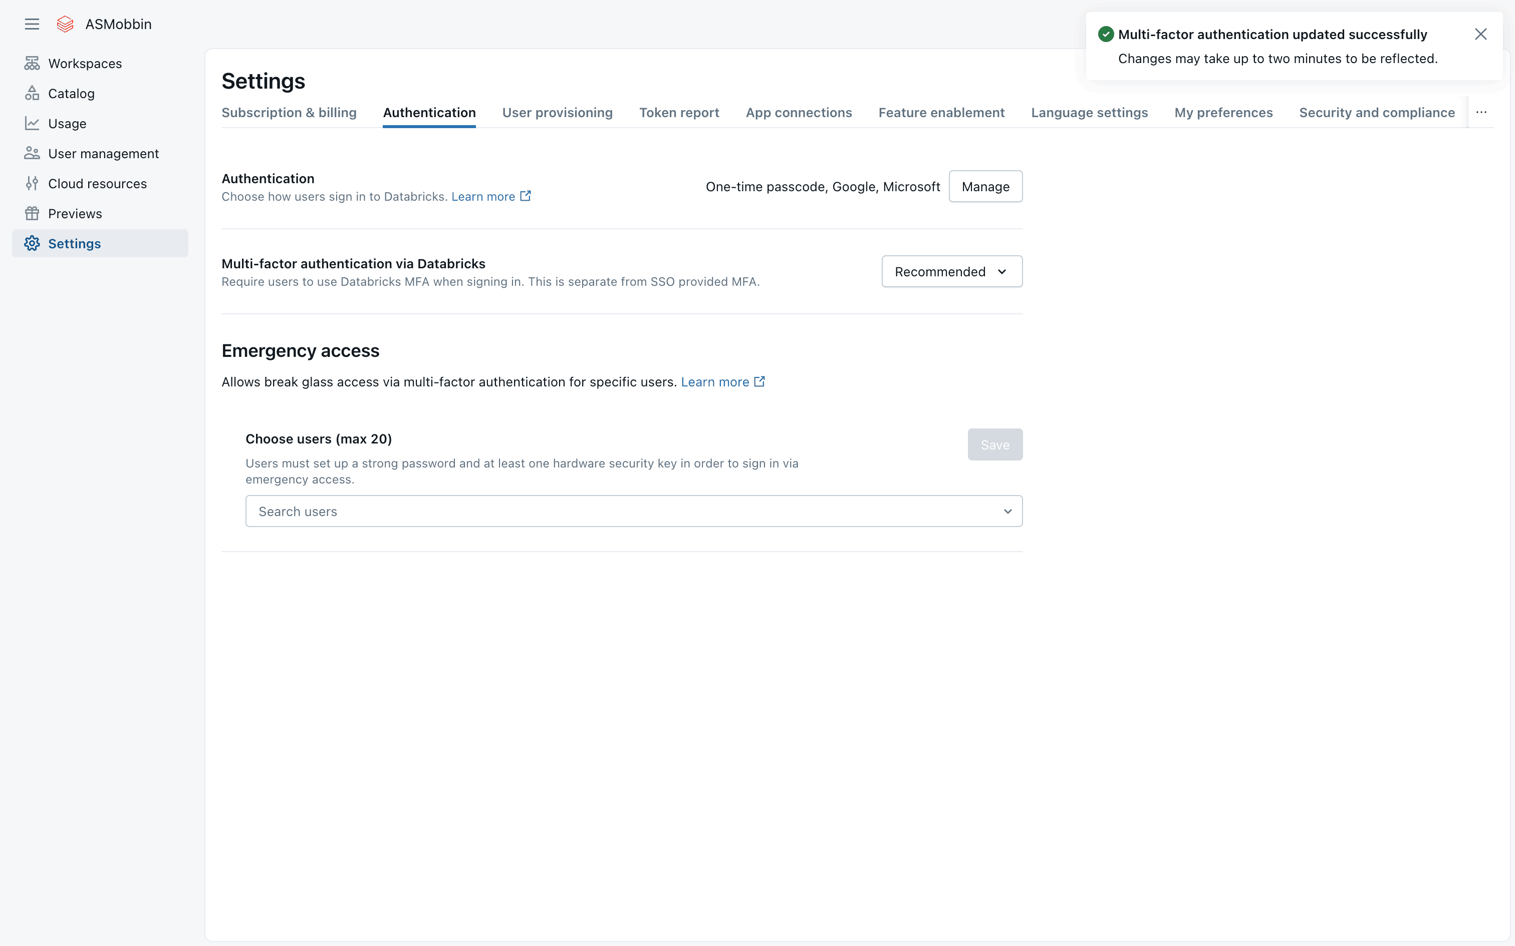
Task: Open the User management section
Action: tap(103, 153)
